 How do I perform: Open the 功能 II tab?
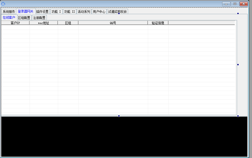[x=70, y=12]
